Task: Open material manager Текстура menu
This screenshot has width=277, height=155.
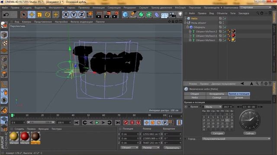Action: 57,129
